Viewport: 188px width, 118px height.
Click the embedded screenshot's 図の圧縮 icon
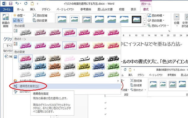click(132, 81)
